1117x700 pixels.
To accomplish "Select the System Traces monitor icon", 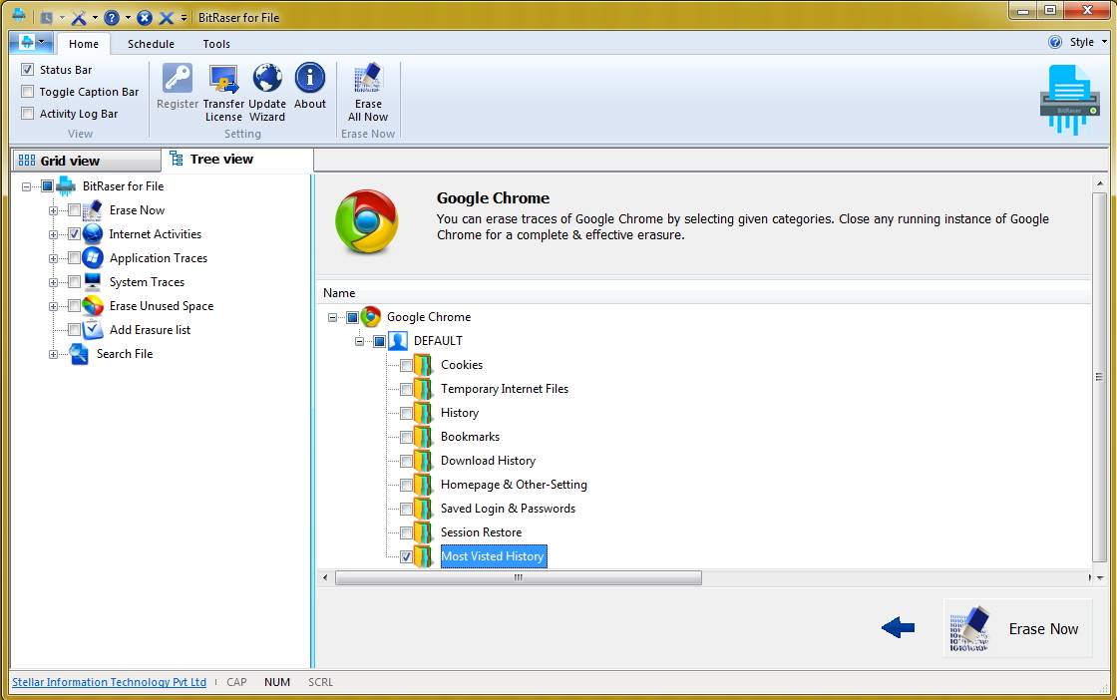I will (x=93, y=281).
